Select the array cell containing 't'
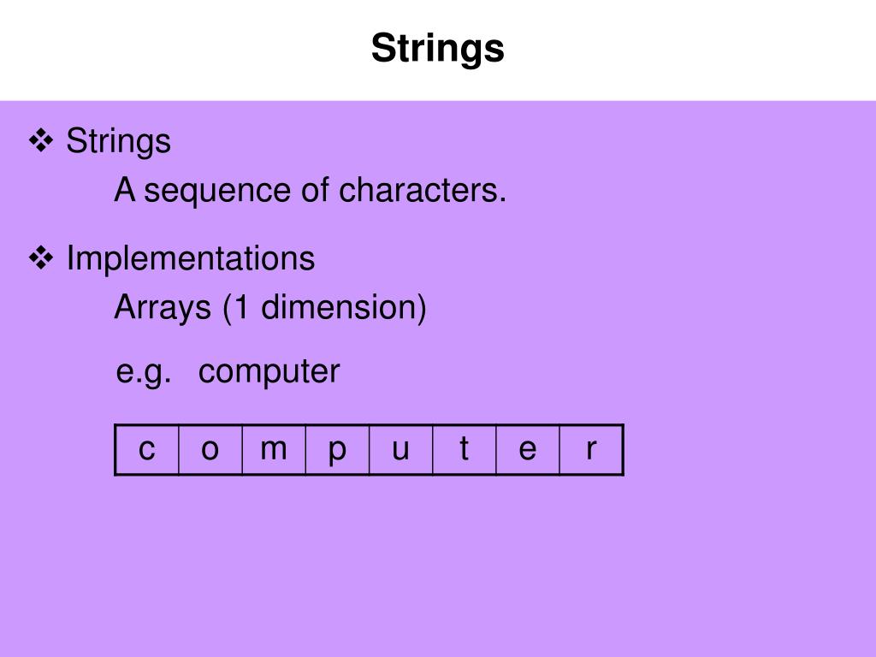Screen dimensions: 876x657 point(465,450)
